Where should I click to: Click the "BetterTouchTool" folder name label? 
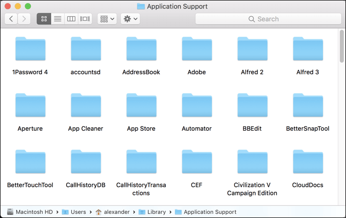point(30,185)
